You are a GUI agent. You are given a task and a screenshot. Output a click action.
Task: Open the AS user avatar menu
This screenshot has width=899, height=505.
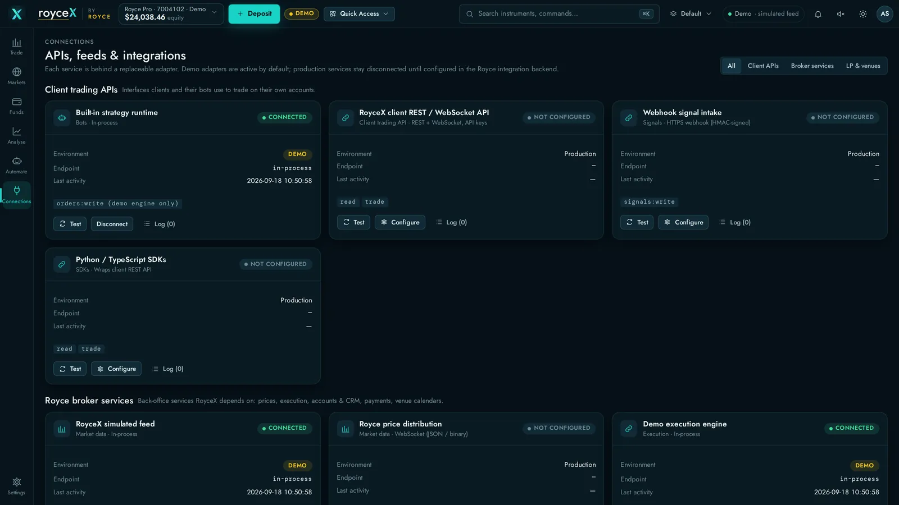pyautogui.click(x=885, y=14)
